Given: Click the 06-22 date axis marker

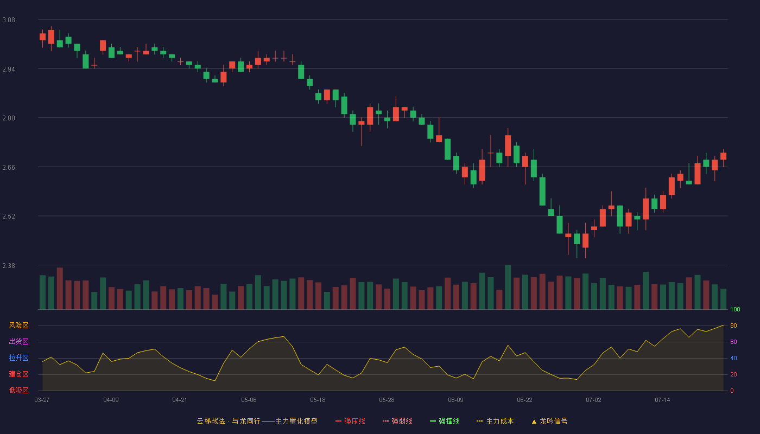Looking at the screenshot, I should coord(524,400).
